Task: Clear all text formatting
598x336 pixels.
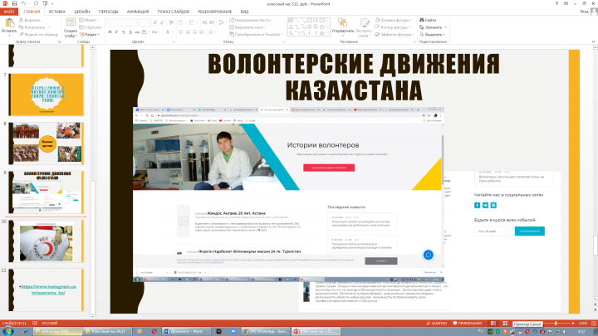Action: click(171, 23)
